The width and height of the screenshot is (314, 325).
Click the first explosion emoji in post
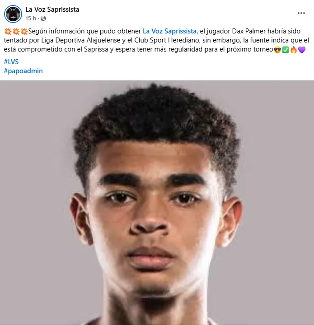click(8, 32)
